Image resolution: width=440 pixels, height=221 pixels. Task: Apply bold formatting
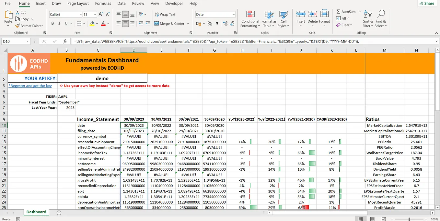(52, 24)
